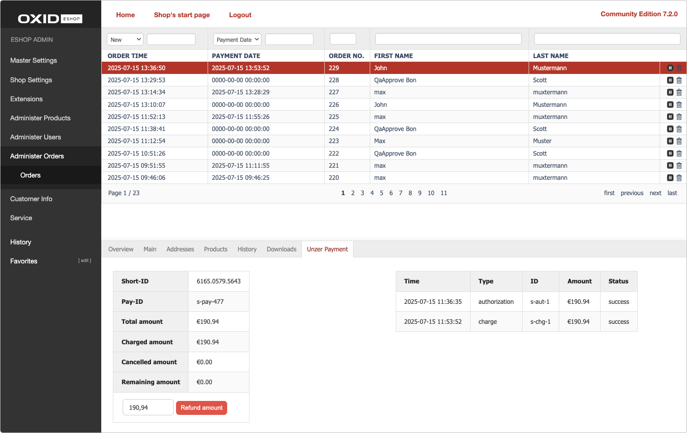This screenshot has width=687, height=433.
Task: Delete order 223 with the trash icon
Action: click(679, 141)
